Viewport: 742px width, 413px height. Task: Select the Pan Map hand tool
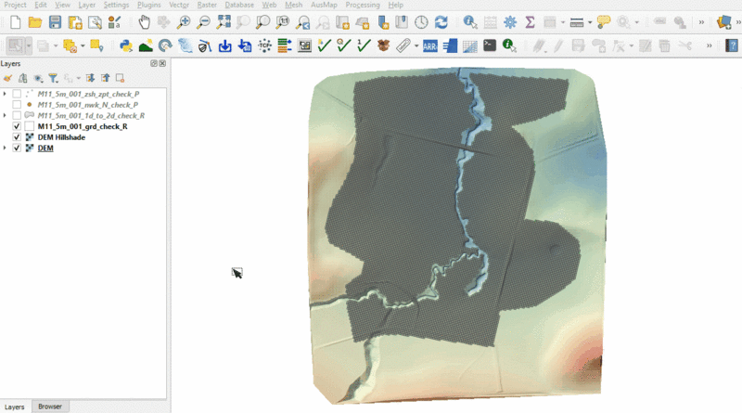(144, 21)
